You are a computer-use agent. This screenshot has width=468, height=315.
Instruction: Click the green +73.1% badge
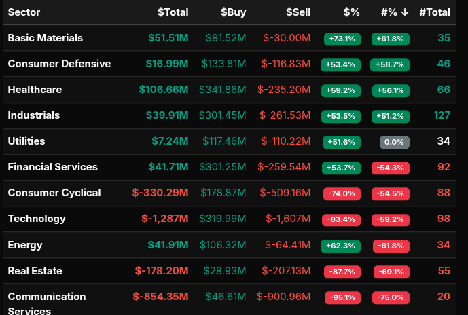[x=341, y=39]
